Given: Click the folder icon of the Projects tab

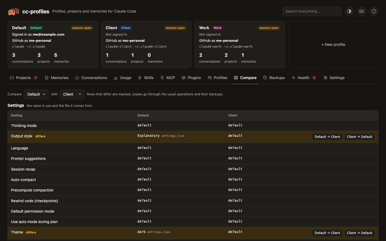Looking at the screenshot, I should 12,78.
